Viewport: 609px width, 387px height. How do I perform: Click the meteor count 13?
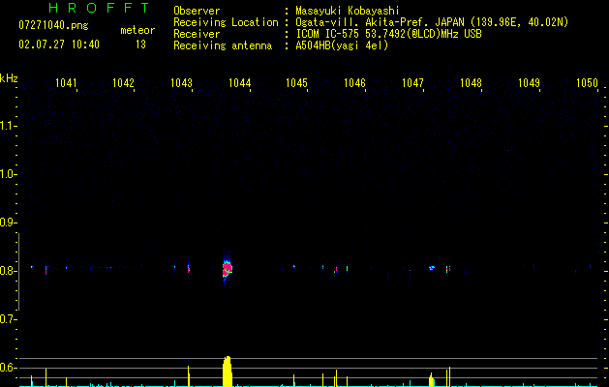click(x=140, y=45)
